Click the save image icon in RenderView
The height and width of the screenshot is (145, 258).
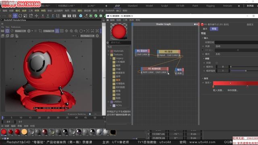coord(2,36)
